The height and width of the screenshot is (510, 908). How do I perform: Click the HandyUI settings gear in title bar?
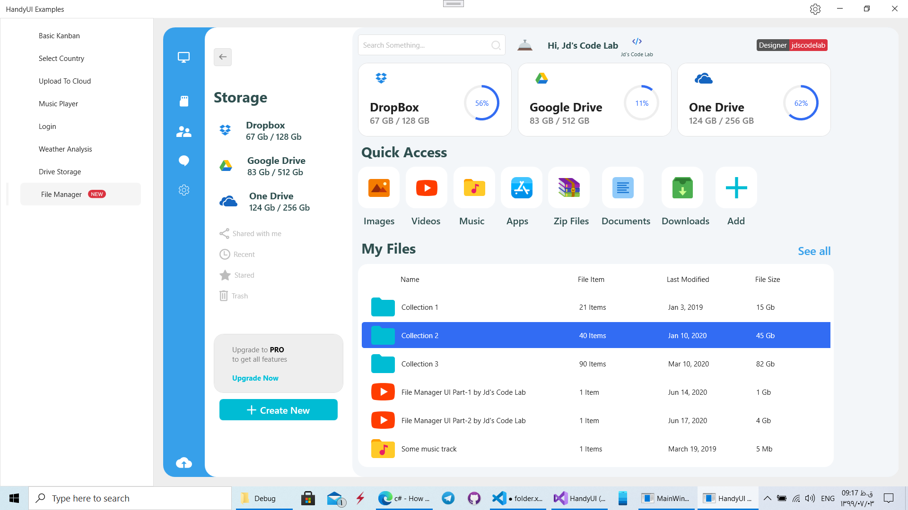coord(815,9)
